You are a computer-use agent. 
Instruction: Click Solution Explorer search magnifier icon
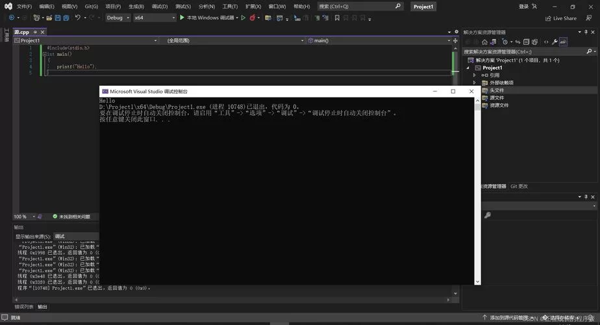pos(590,51)
